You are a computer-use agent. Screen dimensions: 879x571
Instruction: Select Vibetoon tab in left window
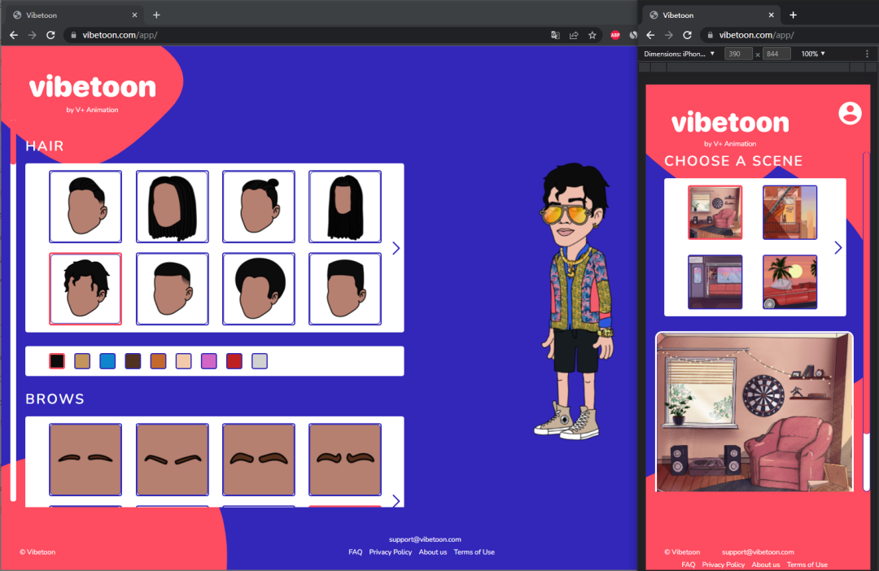click(x=76, y=15)
